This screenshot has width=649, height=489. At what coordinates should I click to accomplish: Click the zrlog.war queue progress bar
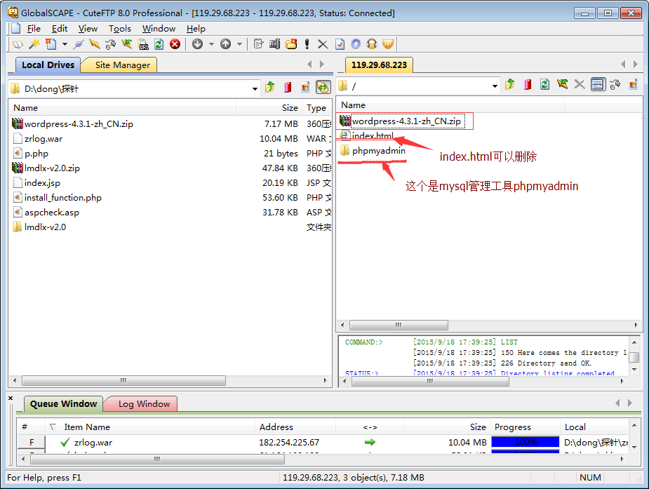[525, 442]
